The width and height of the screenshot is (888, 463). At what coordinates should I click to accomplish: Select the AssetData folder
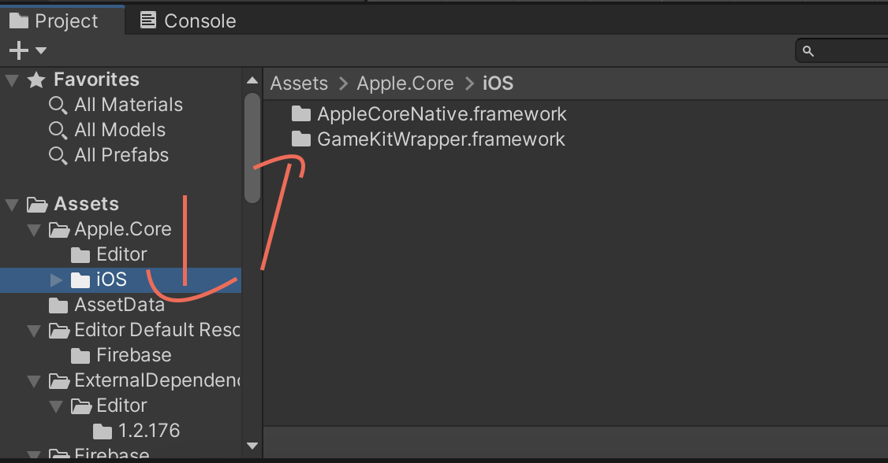[x=106, y=305]
